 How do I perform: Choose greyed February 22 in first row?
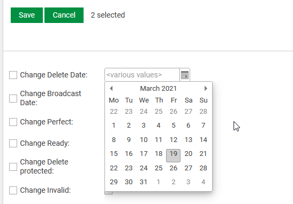[114, 112]
